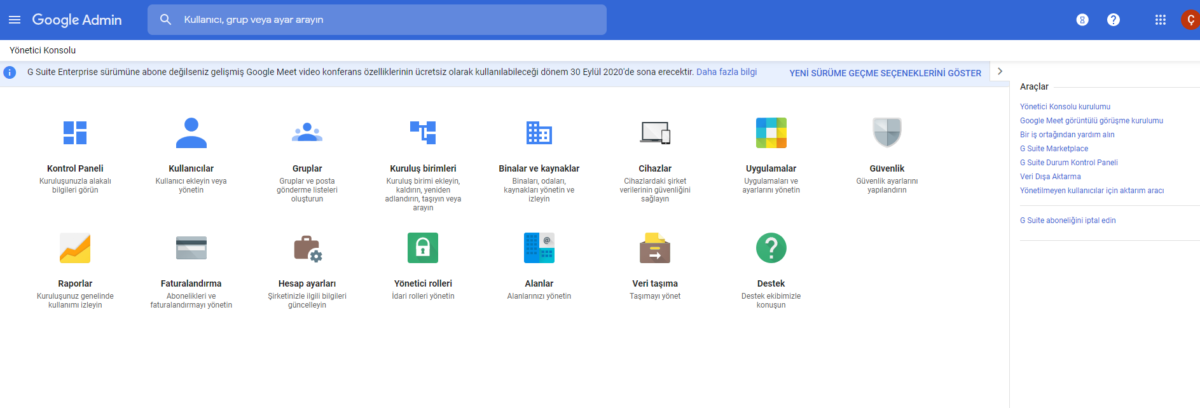1200x408 pixels.
Task: Click 'Destek ekibimizle konuşun' description text
Action: [771, 301]
